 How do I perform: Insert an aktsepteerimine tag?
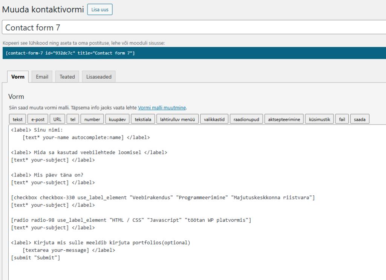click(284, 119)
